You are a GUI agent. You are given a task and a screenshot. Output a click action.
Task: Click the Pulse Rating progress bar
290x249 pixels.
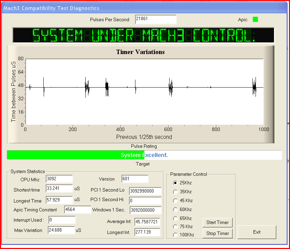tap(144, 155)
